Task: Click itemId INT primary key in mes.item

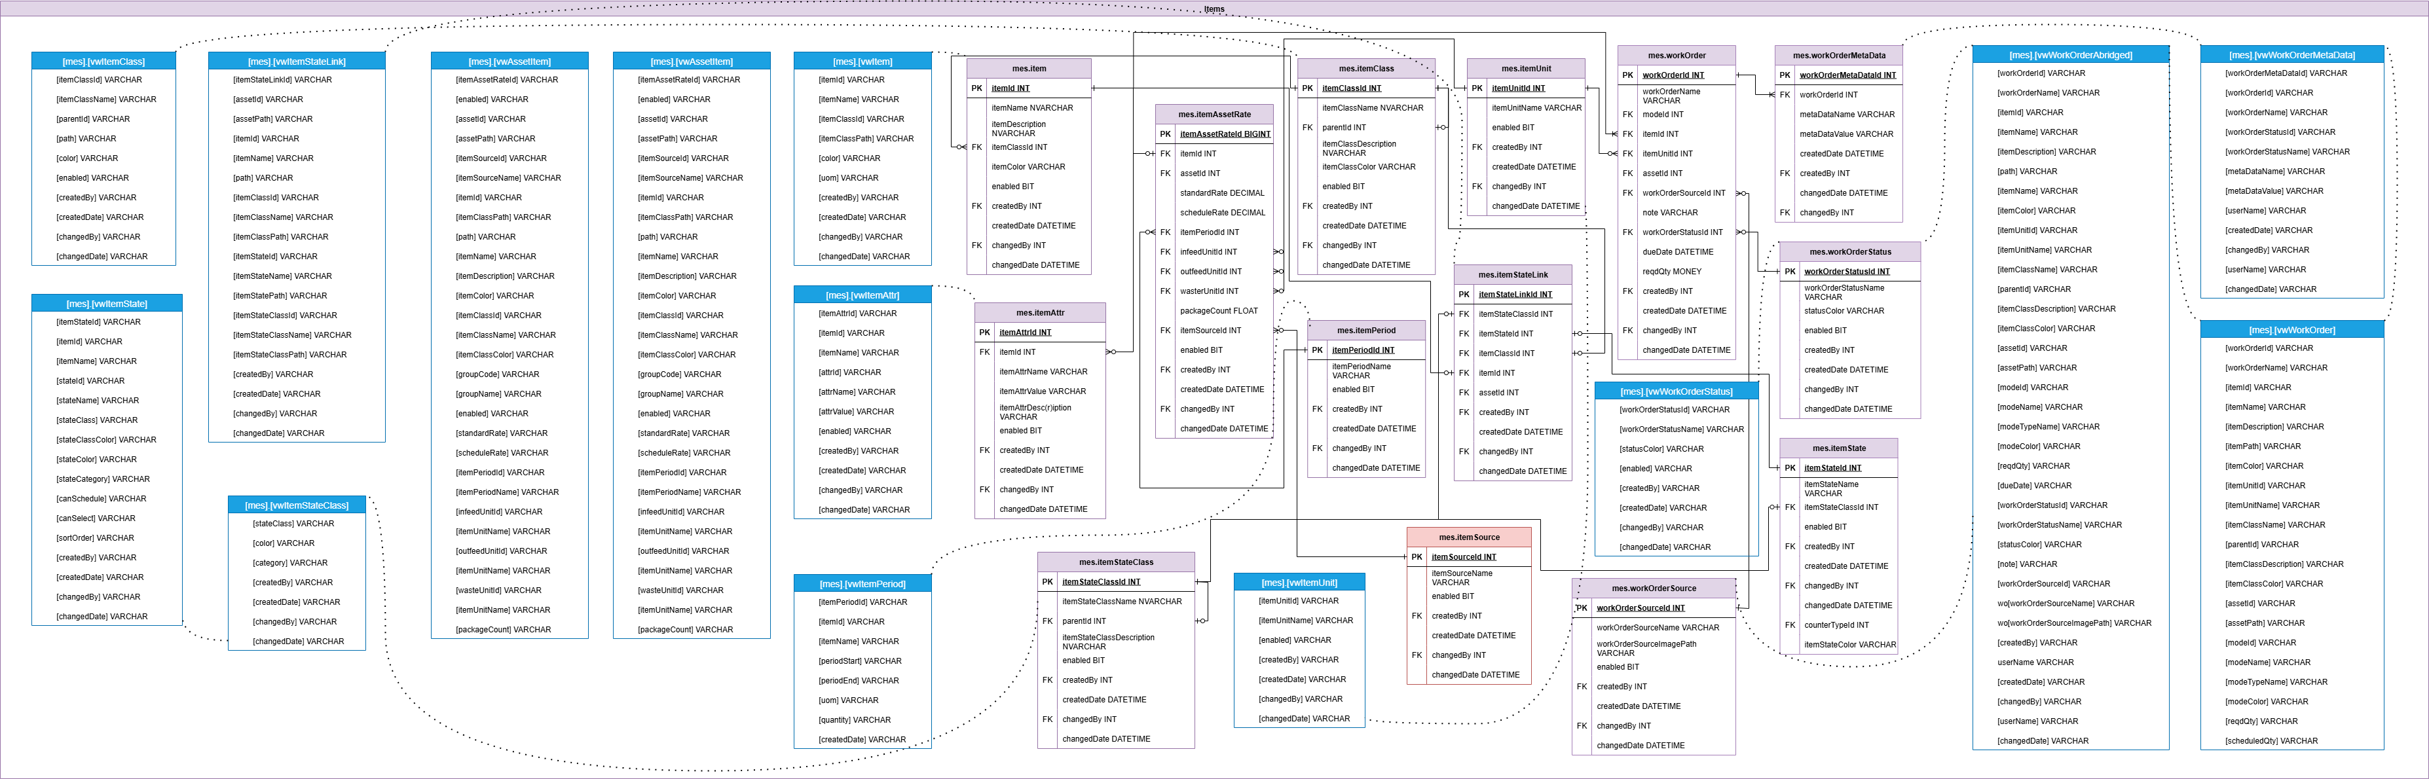Action: [x=1029, y=88]
